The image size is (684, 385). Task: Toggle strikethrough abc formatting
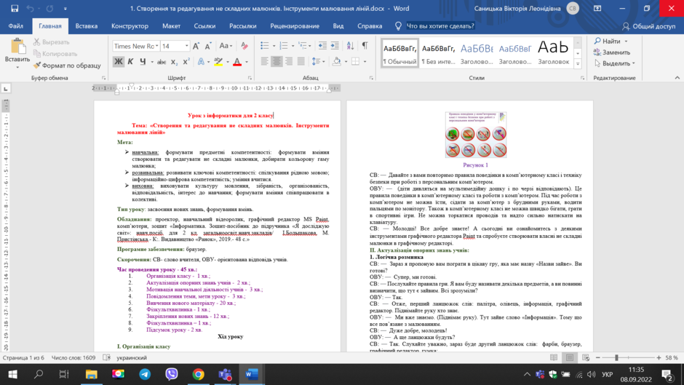(x=162, y=62)
